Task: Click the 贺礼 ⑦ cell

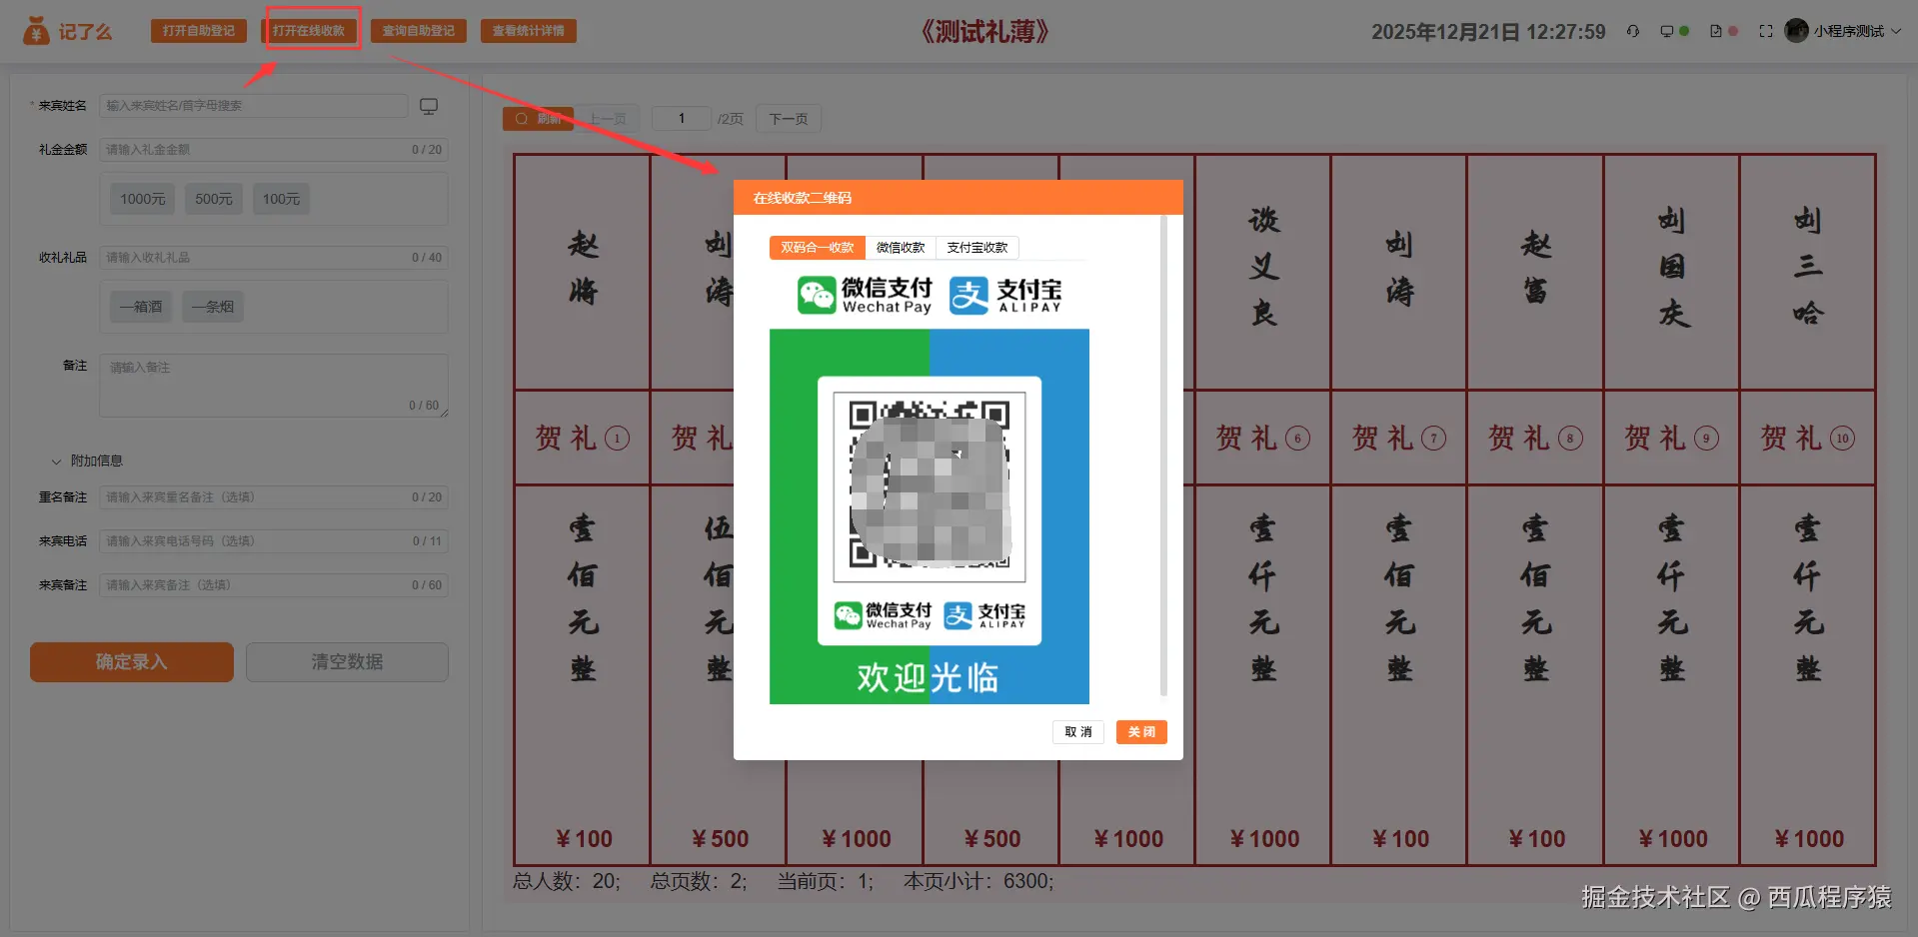Action: 1399,438
